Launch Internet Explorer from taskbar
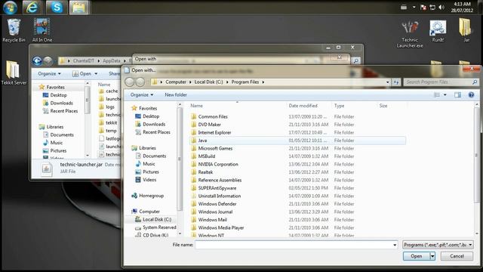 pos(32,8)
